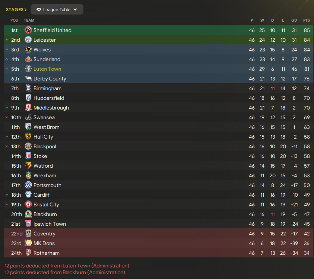
Task: Click the Derby County ram icon
Action: pos(28,78)
